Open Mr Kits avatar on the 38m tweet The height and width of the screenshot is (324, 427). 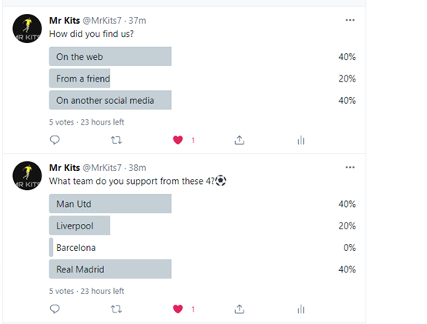pos(27,175)
